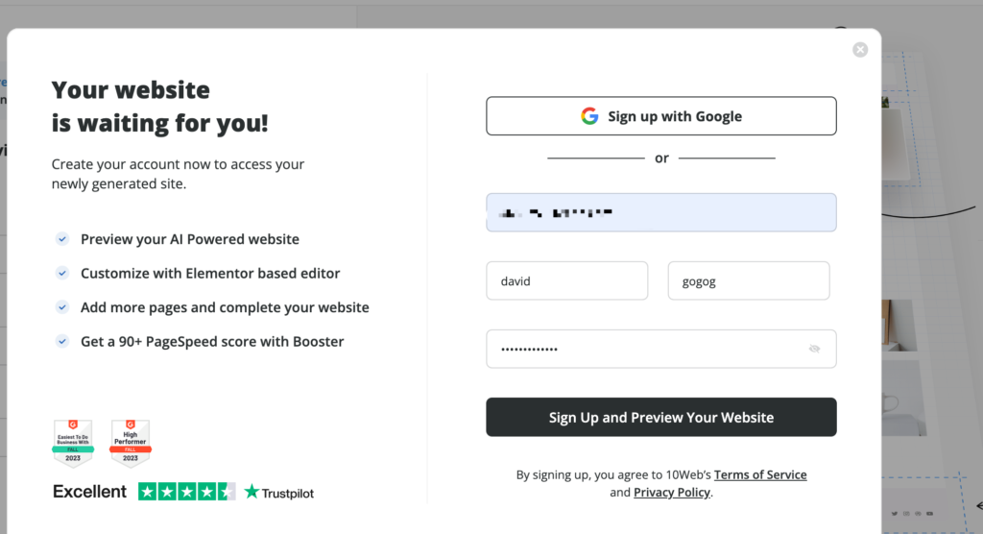Viewport: 983px width, 534px height.
Task: Focus the email input field
Action: click(x=661, y=212)
